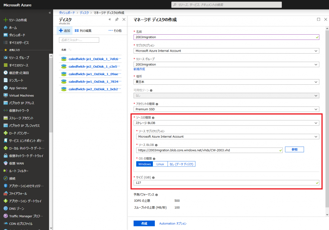Collapse the left sidebar with chevron
The image size is (329, 230).
(x=50, y=13)
